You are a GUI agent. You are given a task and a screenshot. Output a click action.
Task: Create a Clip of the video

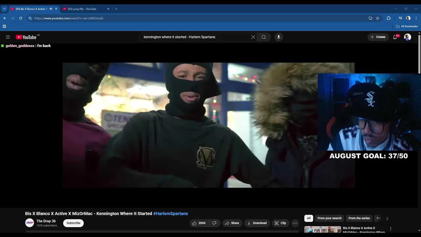click(281, 223)
